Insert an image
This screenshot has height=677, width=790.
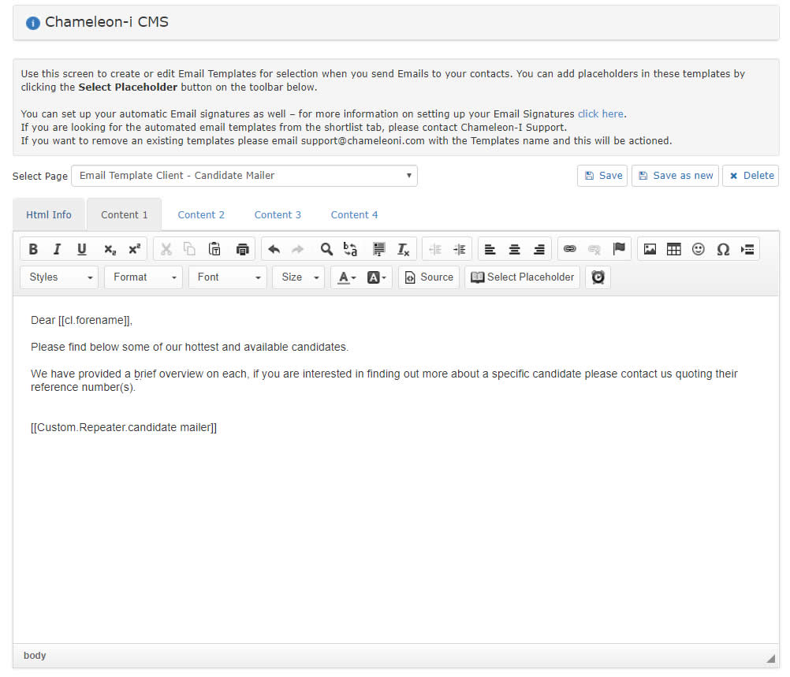[x=650, y=249]
